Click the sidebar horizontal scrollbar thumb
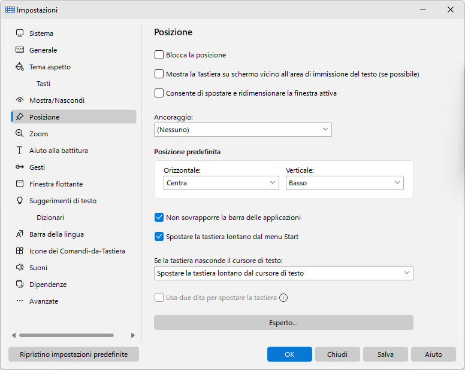 click(67, 335)
